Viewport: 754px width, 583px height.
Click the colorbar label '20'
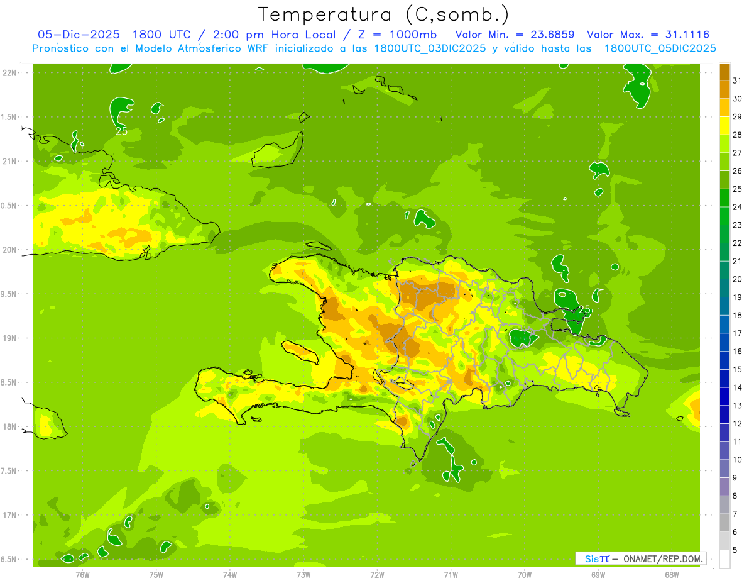[738, 279]
